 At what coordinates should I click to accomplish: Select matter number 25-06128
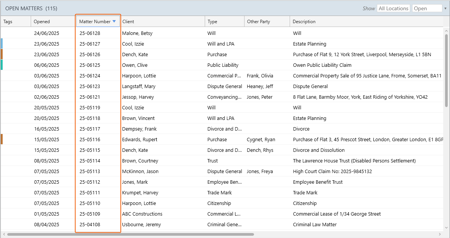90,33
